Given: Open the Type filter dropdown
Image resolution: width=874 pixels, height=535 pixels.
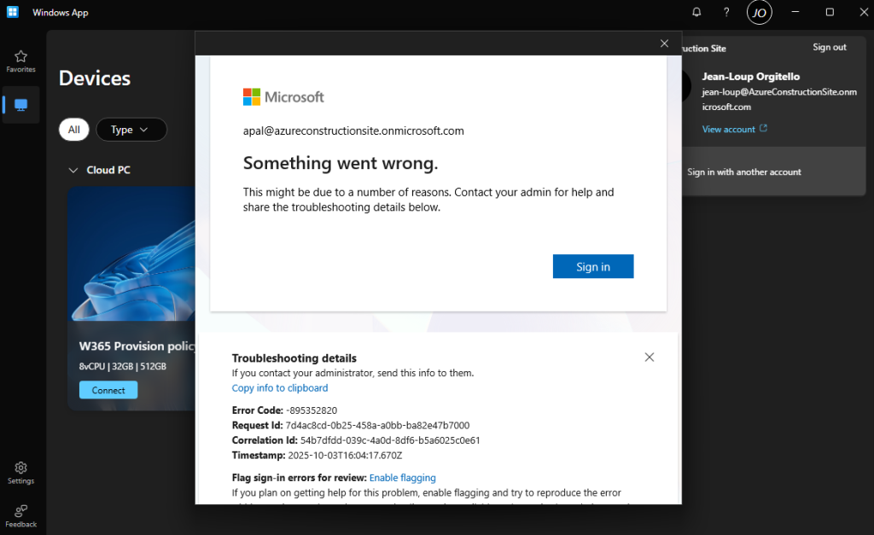Looking at the screenshot, I should 131,130.
